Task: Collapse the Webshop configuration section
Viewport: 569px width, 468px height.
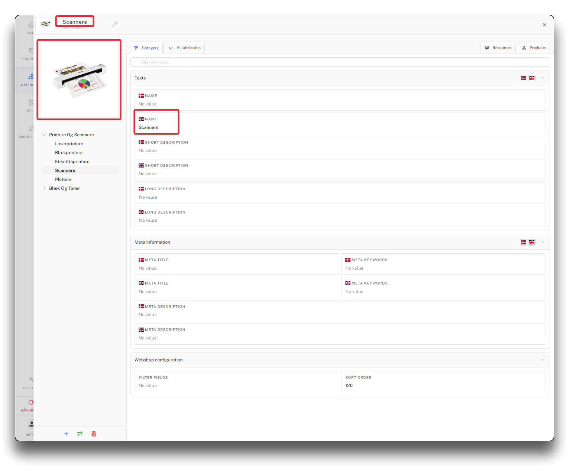Action: click(543, 360)
